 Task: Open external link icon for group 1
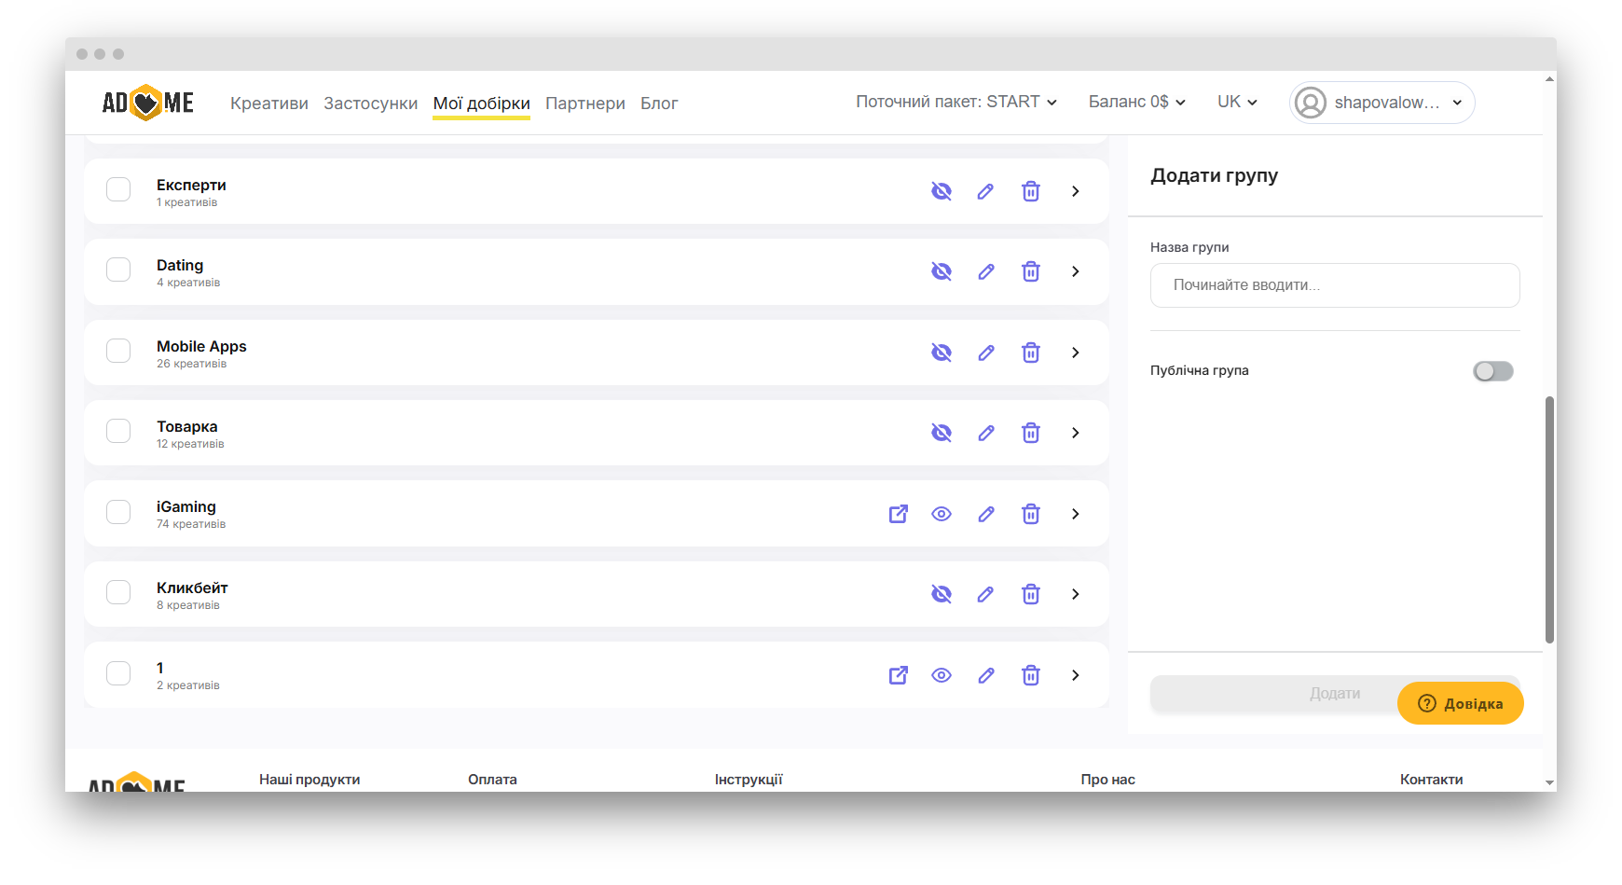point(898,675)
